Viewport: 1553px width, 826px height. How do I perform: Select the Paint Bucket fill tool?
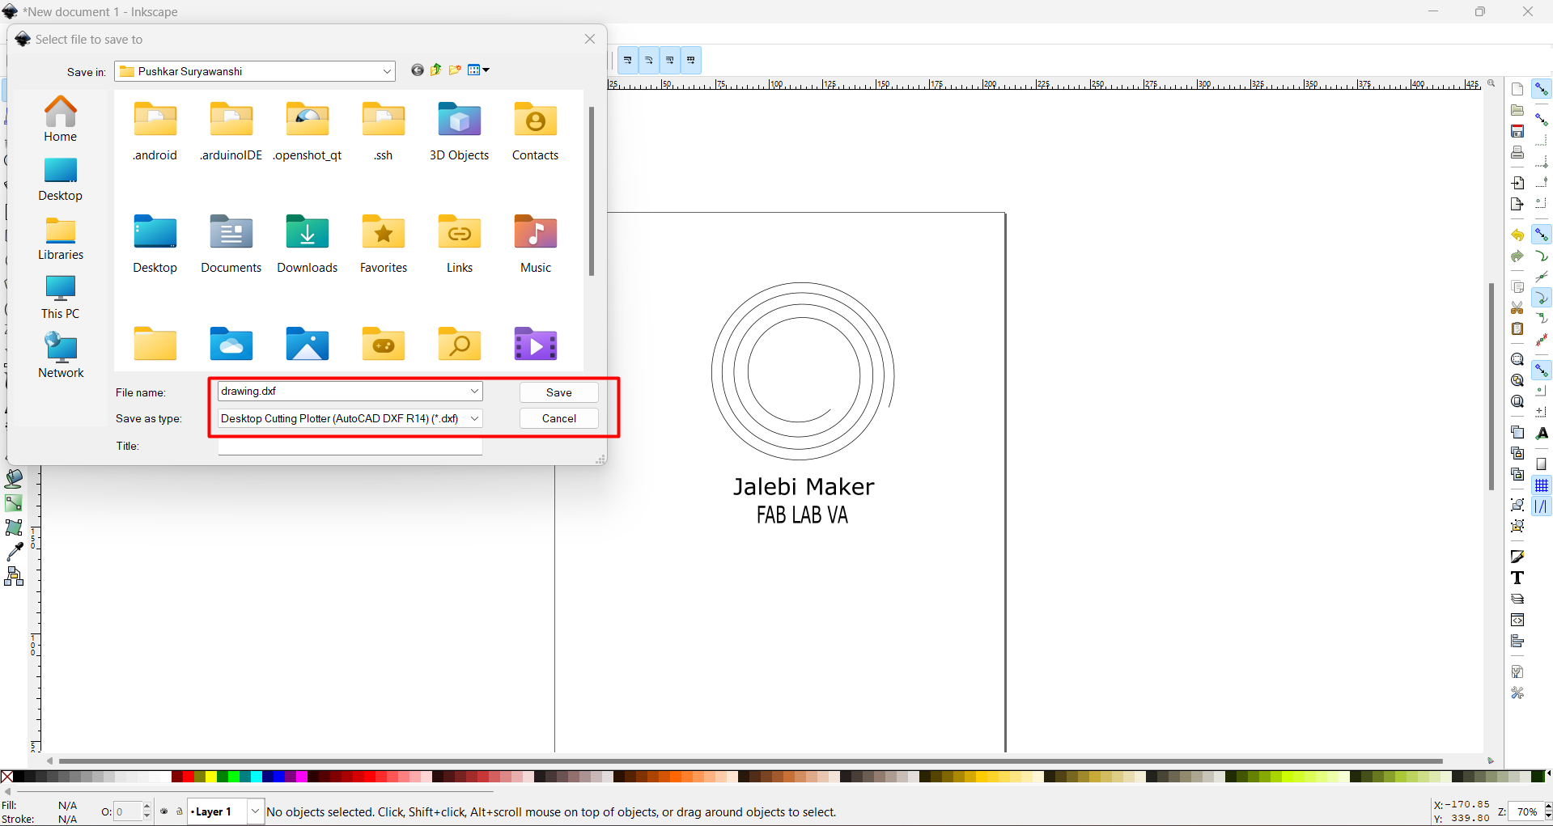[x=14, y=479]
